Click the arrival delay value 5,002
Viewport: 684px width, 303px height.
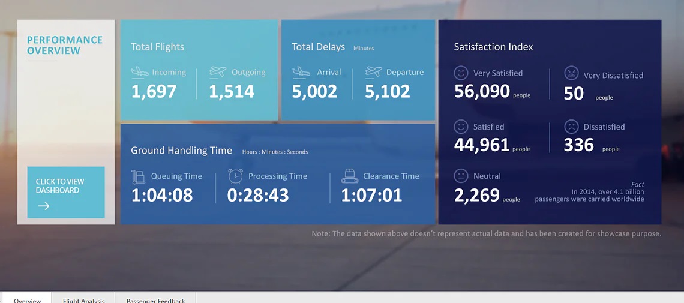pyautogui.click(x=314, y=92)
